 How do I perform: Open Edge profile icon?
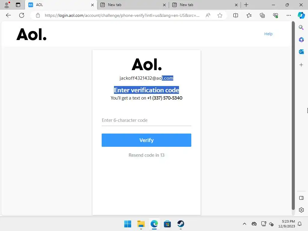[x=7, y=5]
